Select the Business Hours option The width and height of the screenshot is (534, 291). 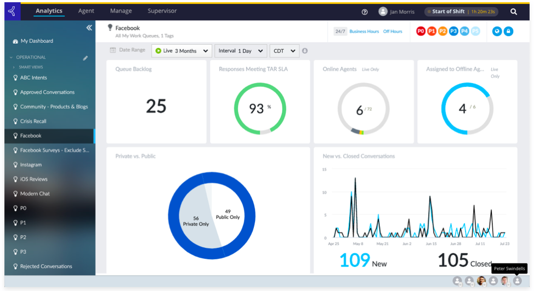(x=364, y=31)
